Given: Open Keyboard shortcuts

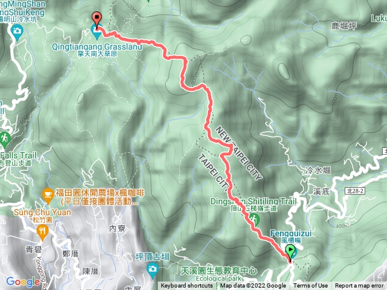Looking at the screenshot, I should click(x=187, y=286).
